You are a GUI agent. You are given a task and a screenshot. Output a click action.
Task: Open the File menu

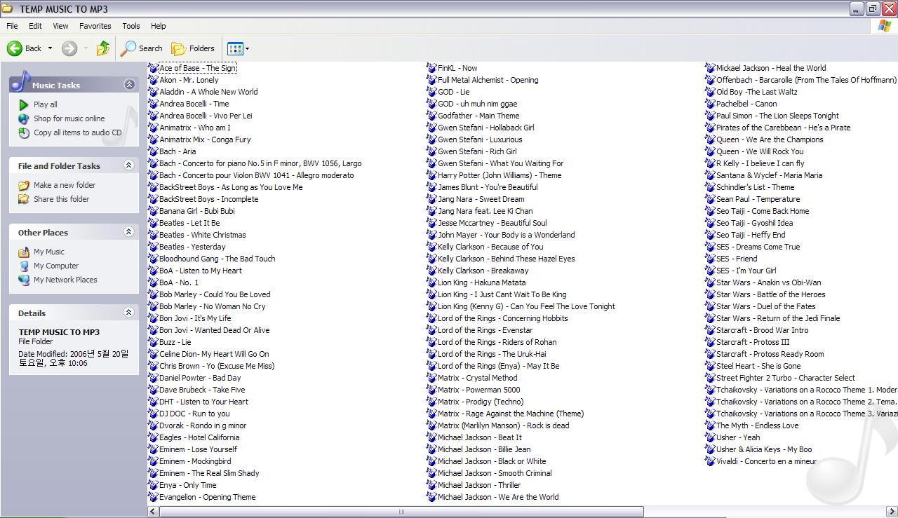click(12, 26)
